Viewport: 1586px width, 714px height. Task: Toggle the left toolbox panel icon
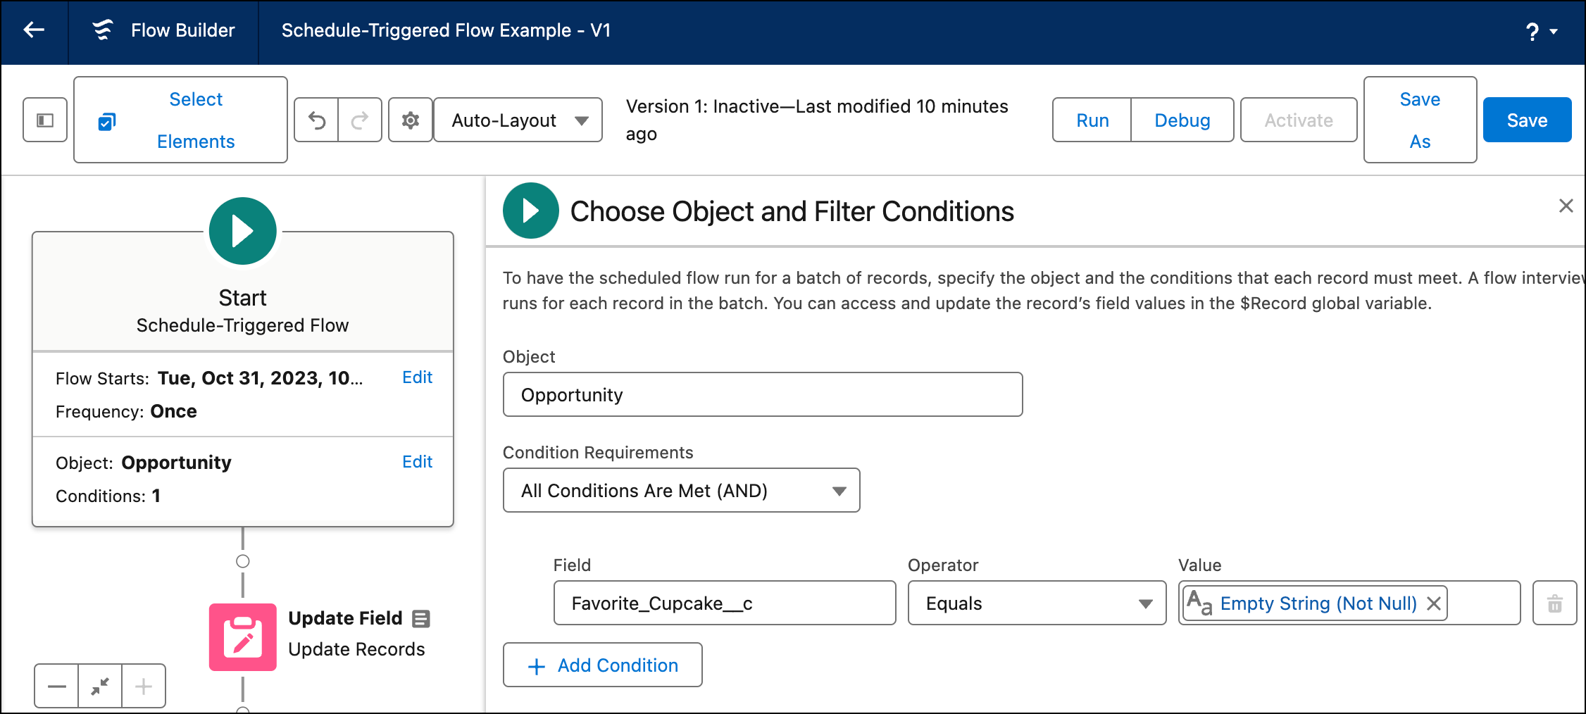pyautogui.click(x=45, y=120)
